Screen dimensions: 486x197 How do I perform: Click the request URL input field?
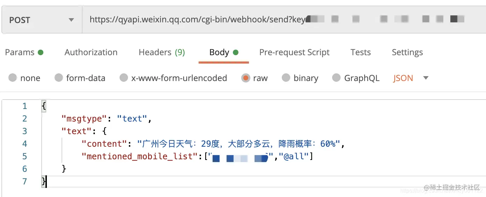(284, 20)
